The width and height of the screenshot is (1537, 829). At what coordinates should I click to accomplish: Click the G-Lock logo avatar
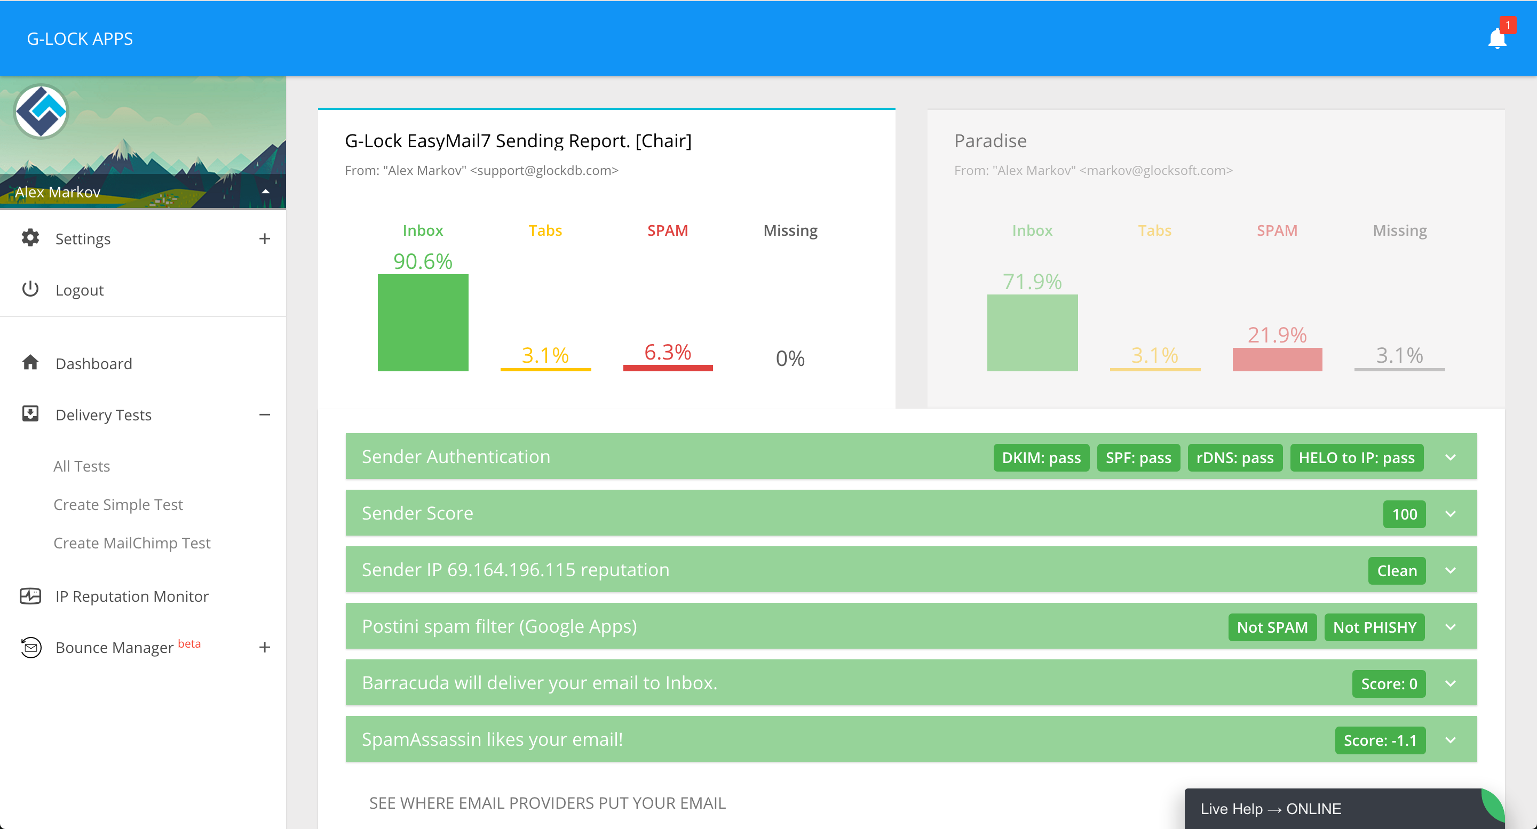[x=41, y=112]
